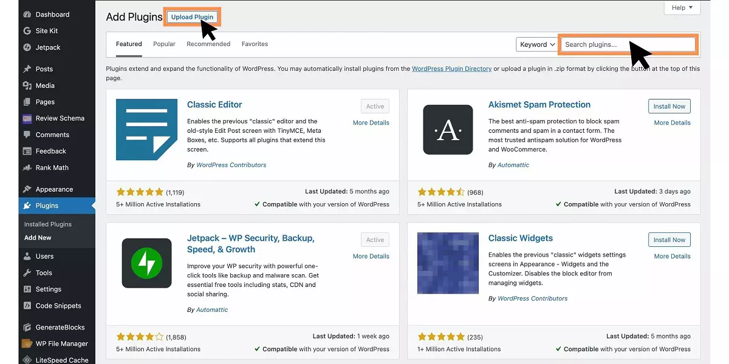This screenshot has width=729, height=364.
Task: Focus the Search plugins input field
Action: 628,44
